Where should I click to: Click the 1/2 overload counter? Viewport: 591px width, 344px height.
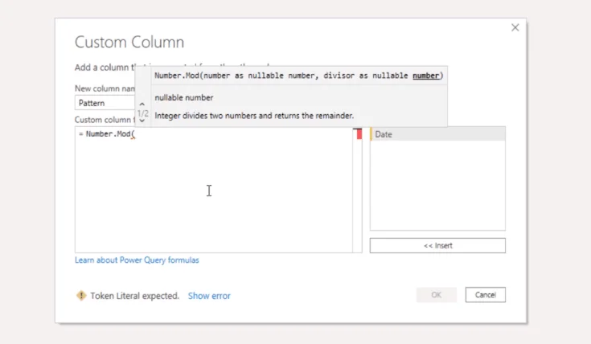tap(142, 113)
